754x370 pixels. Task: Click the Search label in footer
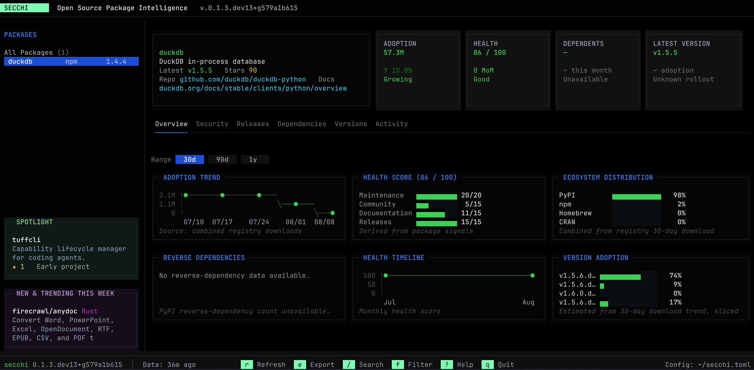[x=371, y=364]
